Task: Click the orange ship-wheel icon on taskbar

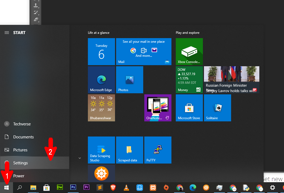Action: pos(206,188)
